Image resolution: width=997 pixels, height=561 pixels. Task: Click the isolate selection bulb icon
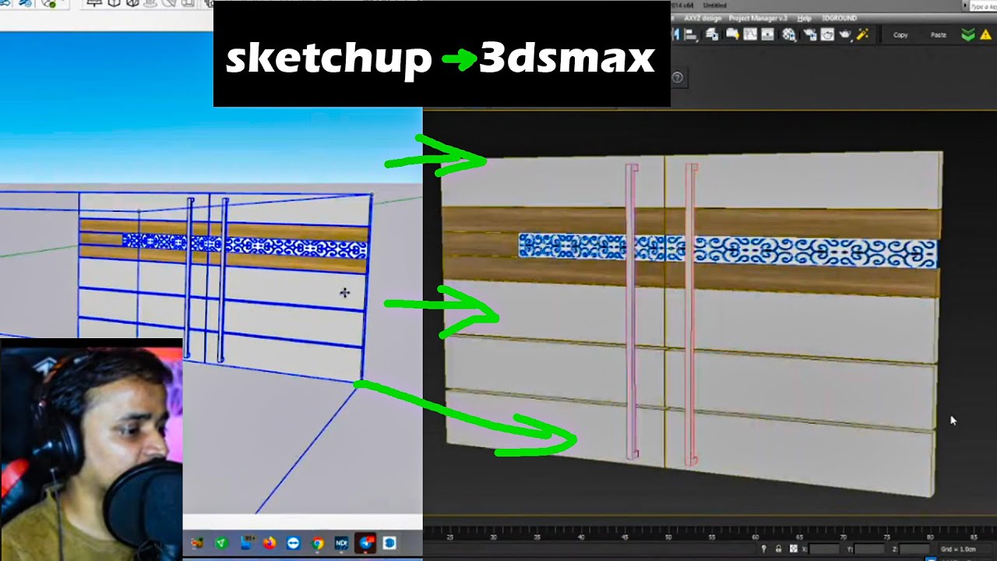[764, 549]
